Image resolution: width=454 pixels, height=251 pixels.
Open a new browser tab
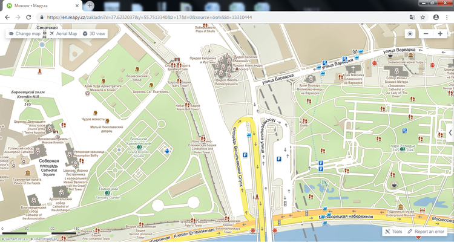(x=90, y=5)
